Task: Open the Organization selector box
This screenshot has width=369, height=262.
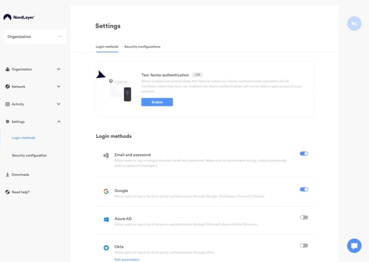Action: pyautogui.click(x=35, y=36)
